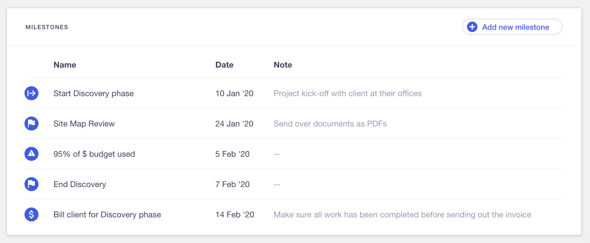Click Bill client for Discovery phase milestone

coord(107,214)
